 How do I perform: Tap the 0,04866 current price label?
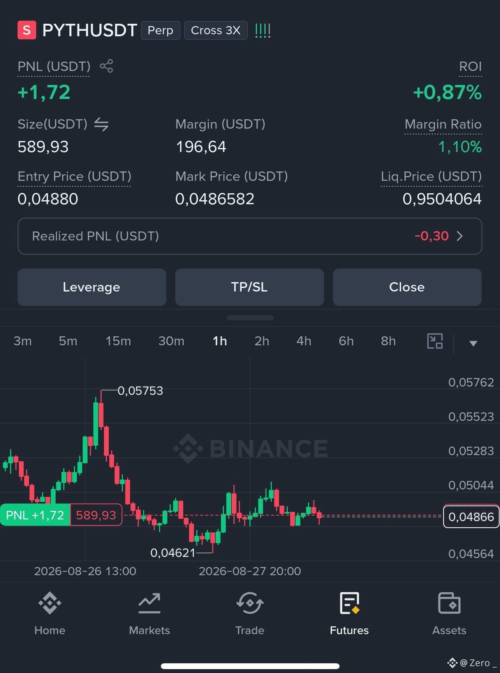pyautogui.click(x=471, y=517)
